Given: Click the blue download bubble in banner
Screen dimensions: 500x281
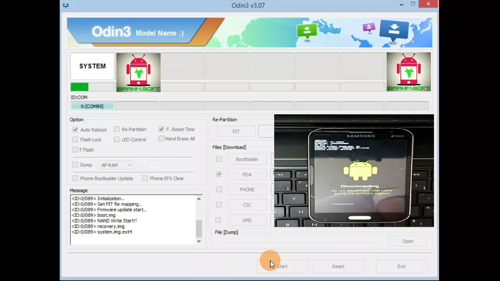Looking at the screenshot, I should [394, 31].
